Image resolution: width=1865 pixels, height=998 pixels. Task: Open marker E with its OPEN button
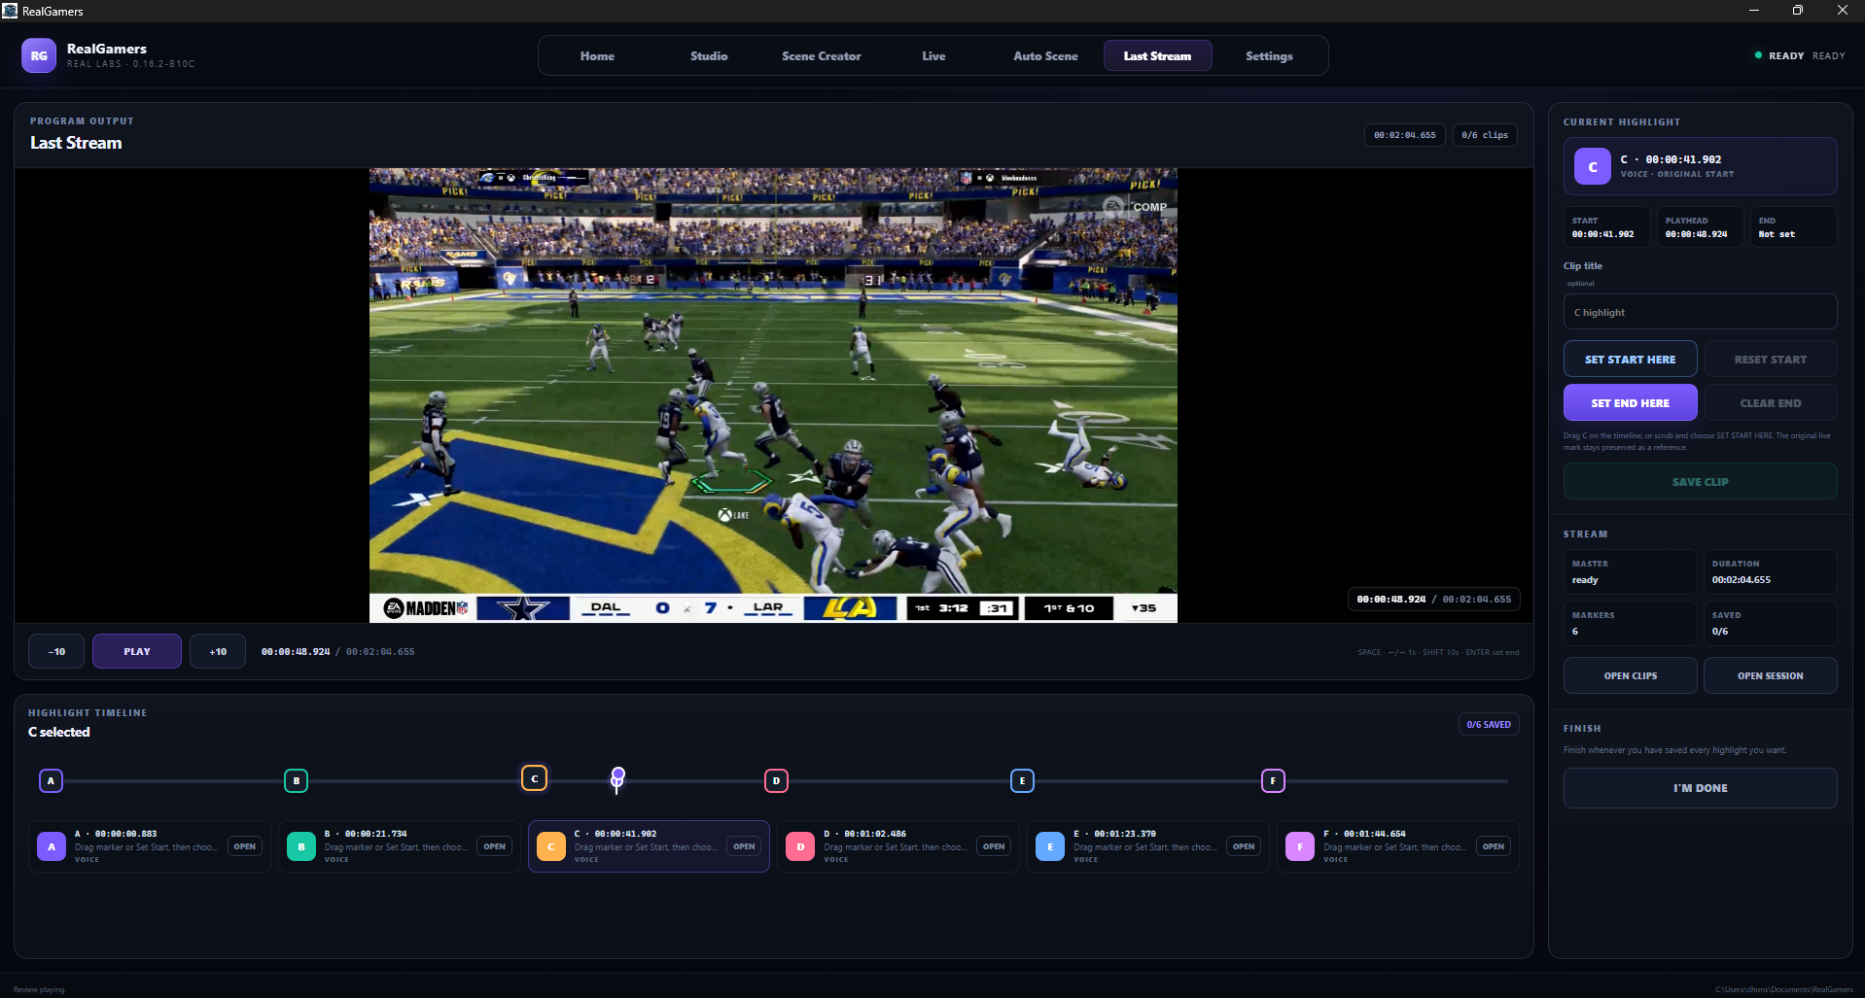1244,846
